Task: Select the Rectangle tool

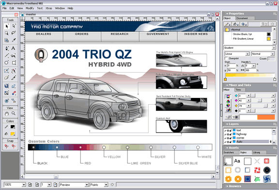Action: coord(14,63)
